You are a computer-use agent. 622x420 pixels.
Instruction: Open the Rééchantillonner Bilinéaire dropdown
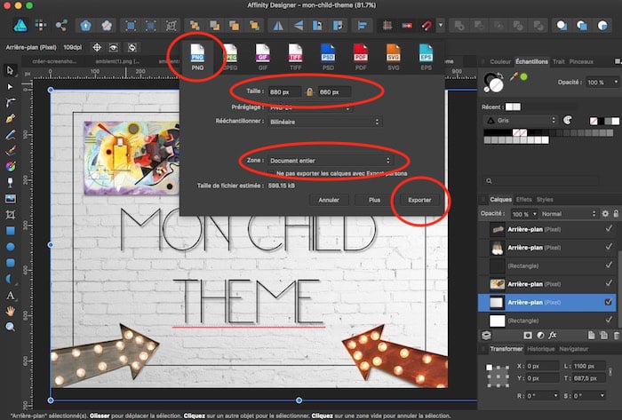(324, 122)
